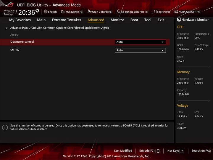Click the Core Voltage value 1.425 V
Image resolution: width=213 pixels, height=160 pixels.
point(199,49)
